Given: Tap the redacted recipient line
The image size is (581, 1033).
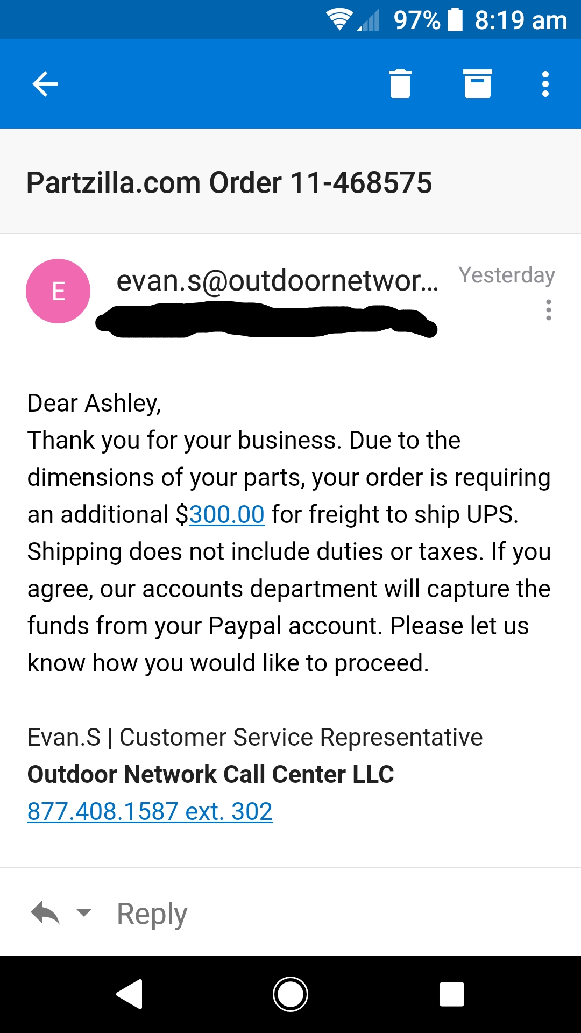Looking at the screenshot, I should pos(266,321).
